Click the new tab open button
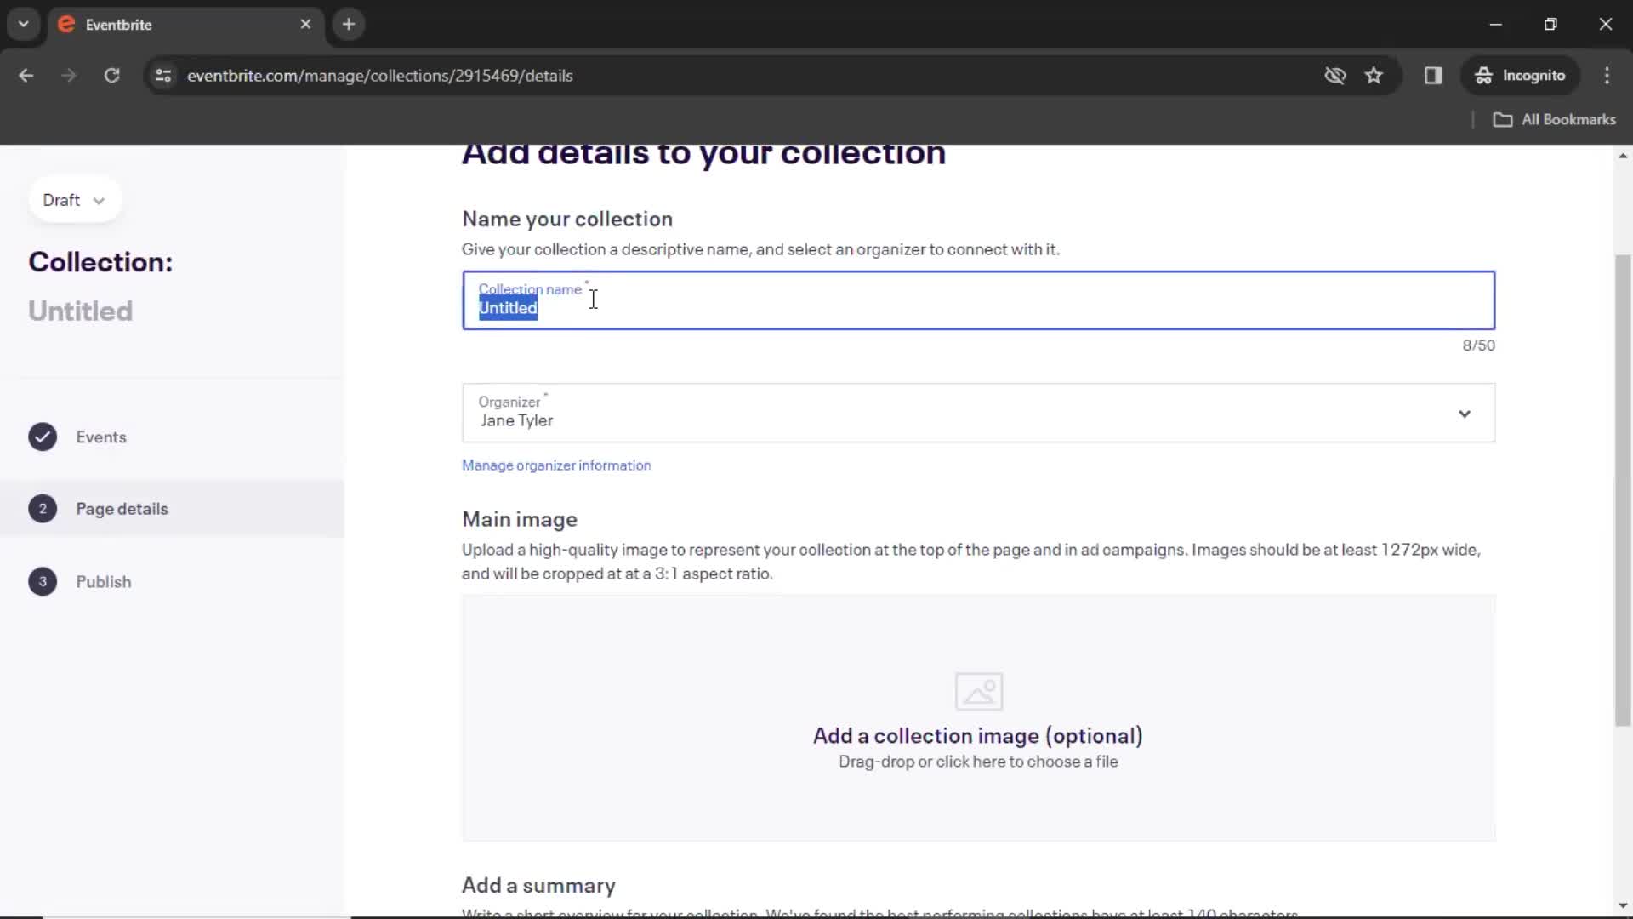Screen dimensions: 1633x919 click(348, 24)
